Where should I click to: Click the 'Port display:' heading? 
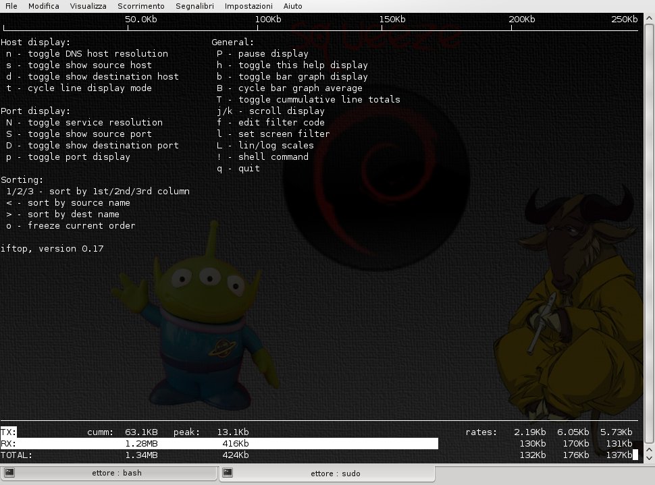tap(36, 111)
